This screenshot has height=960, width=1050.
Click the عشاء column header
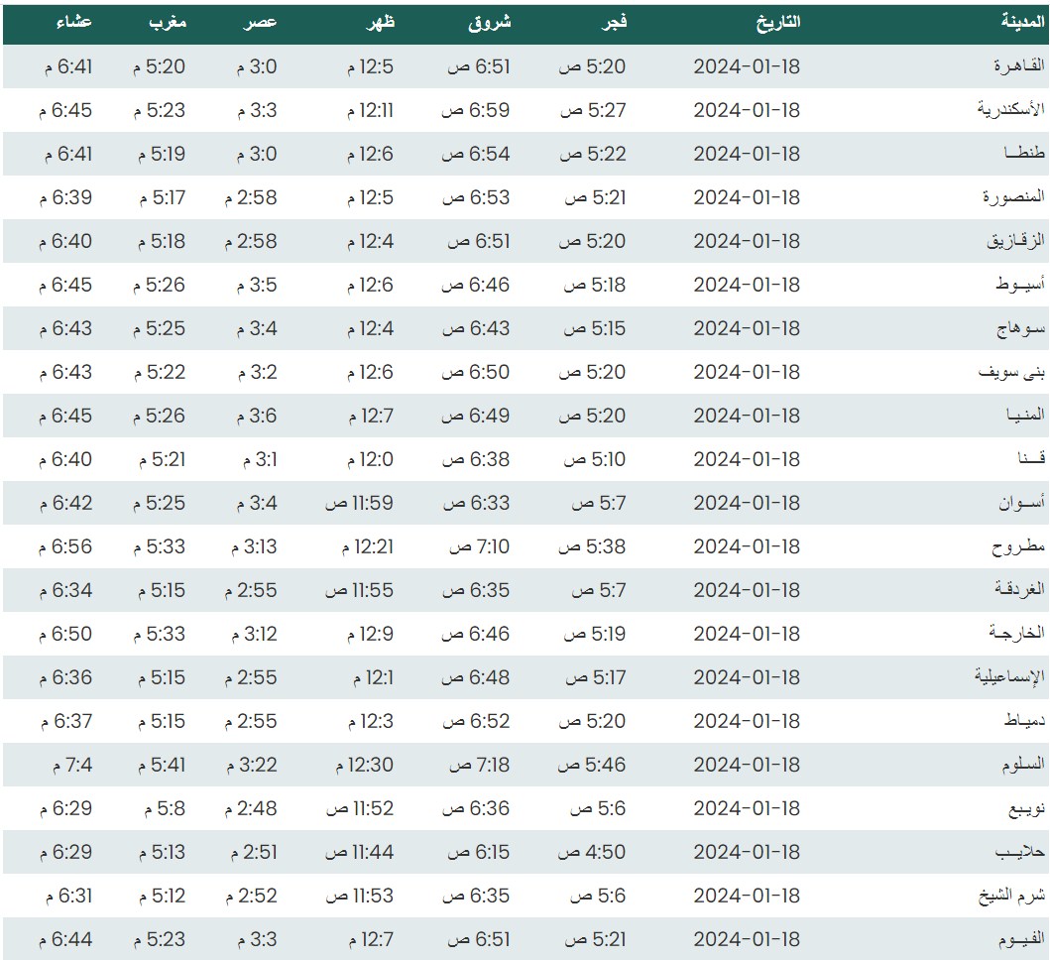74,22
